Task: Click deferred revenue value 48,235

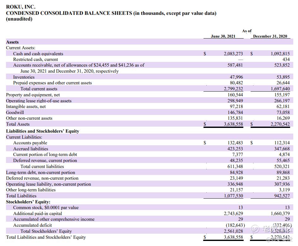Action: [236, 160]
